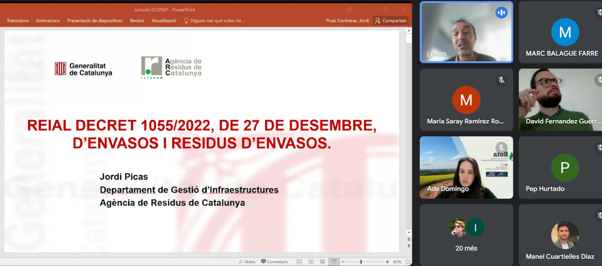Click the Comparteix share button
602x266 pixels.
390,20
